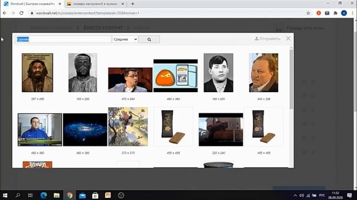Open PowerPoint from the taskbar
Image resolution: width=357 pixels, height=200 pixels.
pos(108,195)
